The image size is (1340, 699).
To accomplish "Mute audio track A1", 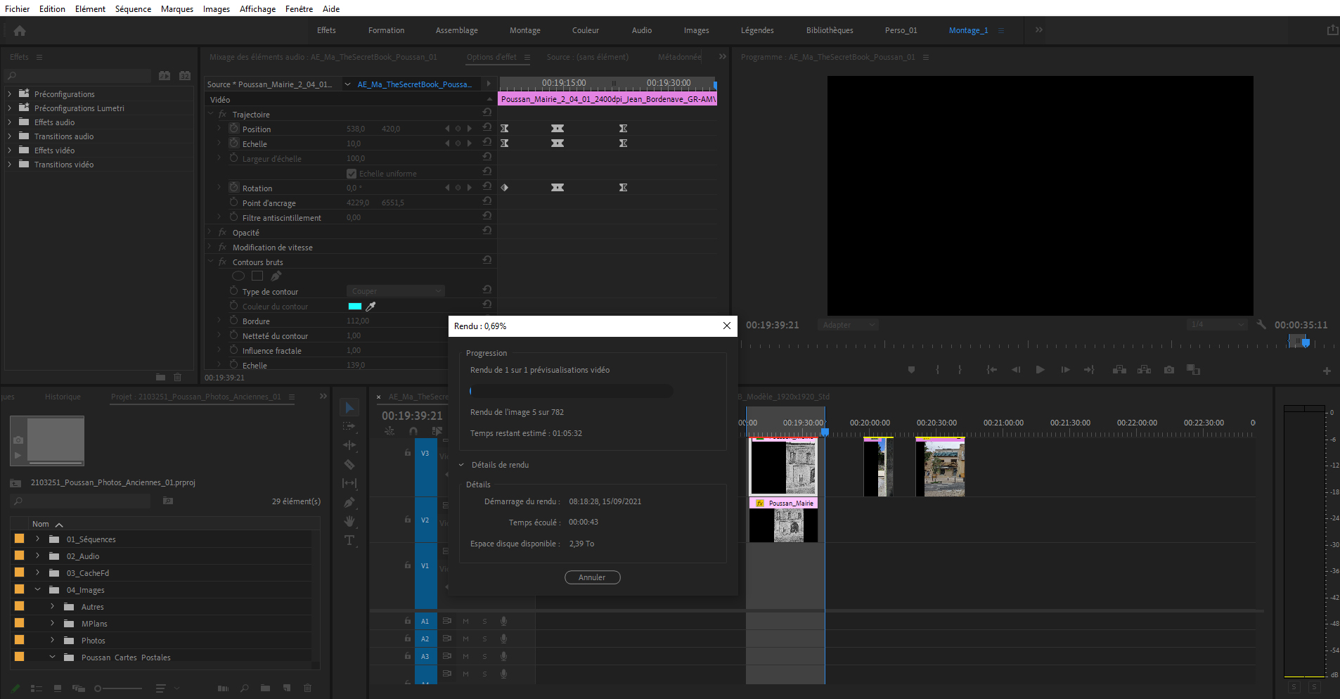I will click(x=465, y=621).
